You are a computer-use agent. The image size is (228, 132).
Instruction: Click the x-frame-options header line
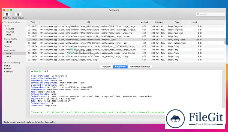[x=46, y=80]
